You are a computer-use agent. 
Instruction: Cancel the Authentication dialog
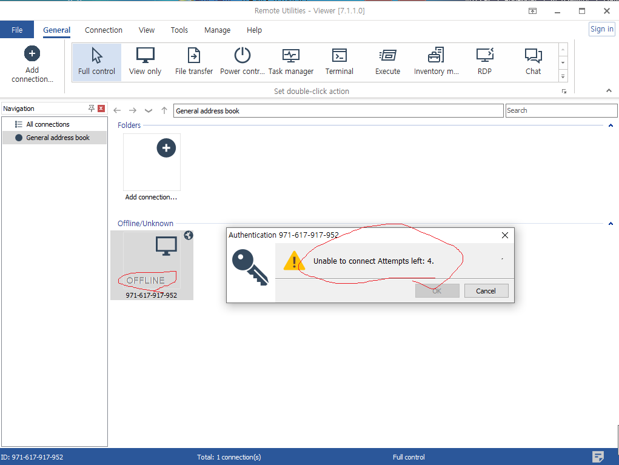(486, 291)
